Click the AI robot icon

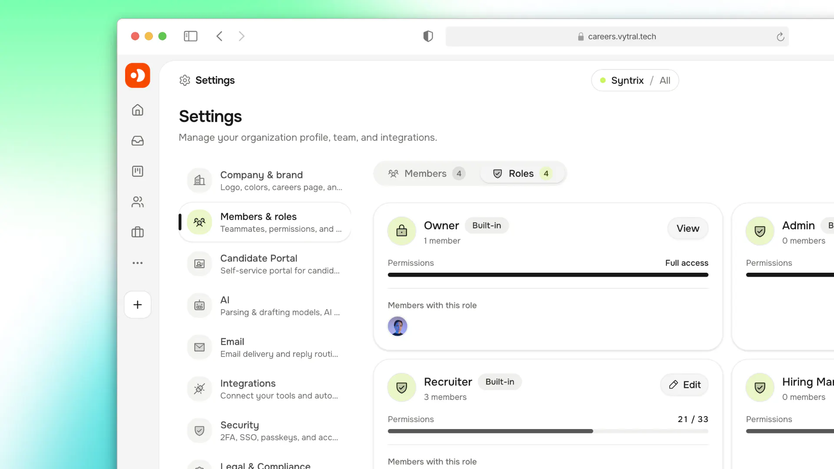(199, 306)
